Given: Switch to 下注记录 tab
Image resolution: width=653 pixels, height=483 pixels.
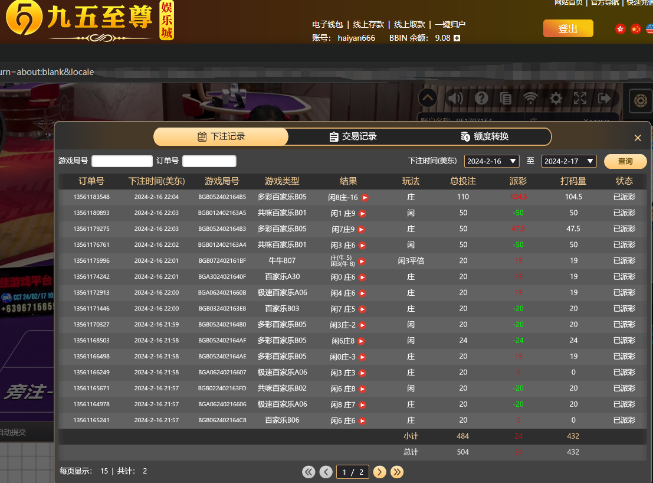Looking at the screenshot, I should click(x=221, y=136).
